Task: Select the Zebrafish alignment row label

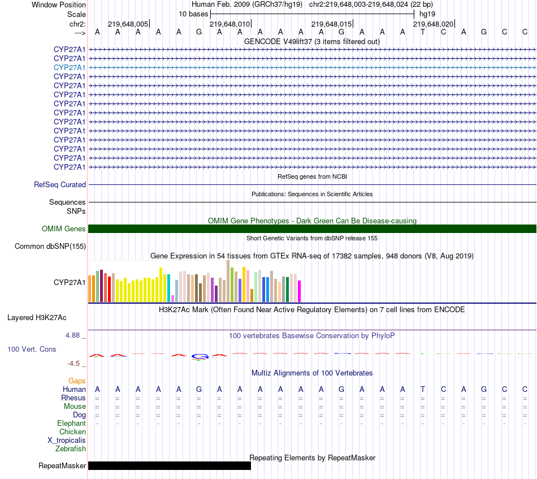Action: pos(71,449)
